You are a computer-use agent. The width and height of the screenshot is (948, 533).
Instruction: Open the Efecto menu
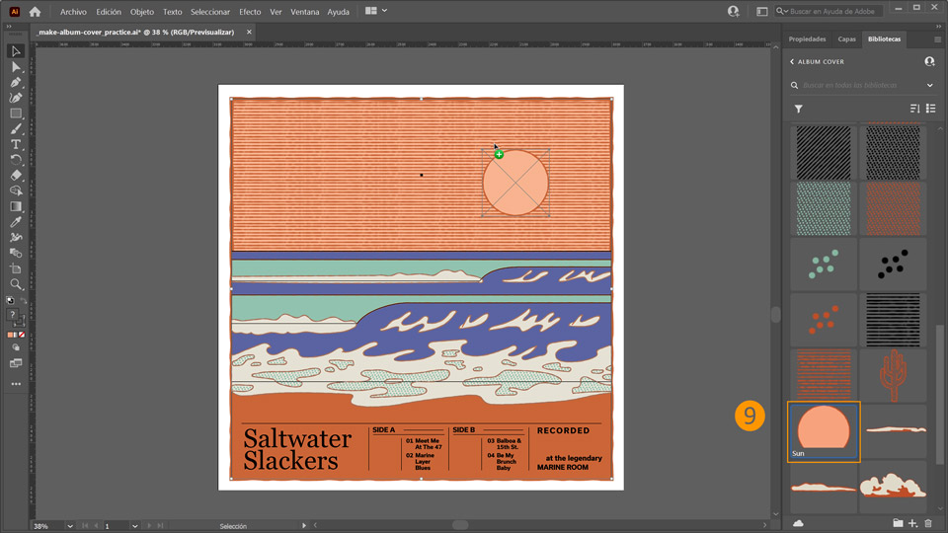pos(250,12)
